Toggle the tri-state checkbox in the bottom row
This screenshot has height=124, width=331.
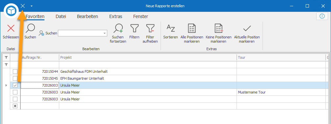pyautogui.click(x=15, y=106)
